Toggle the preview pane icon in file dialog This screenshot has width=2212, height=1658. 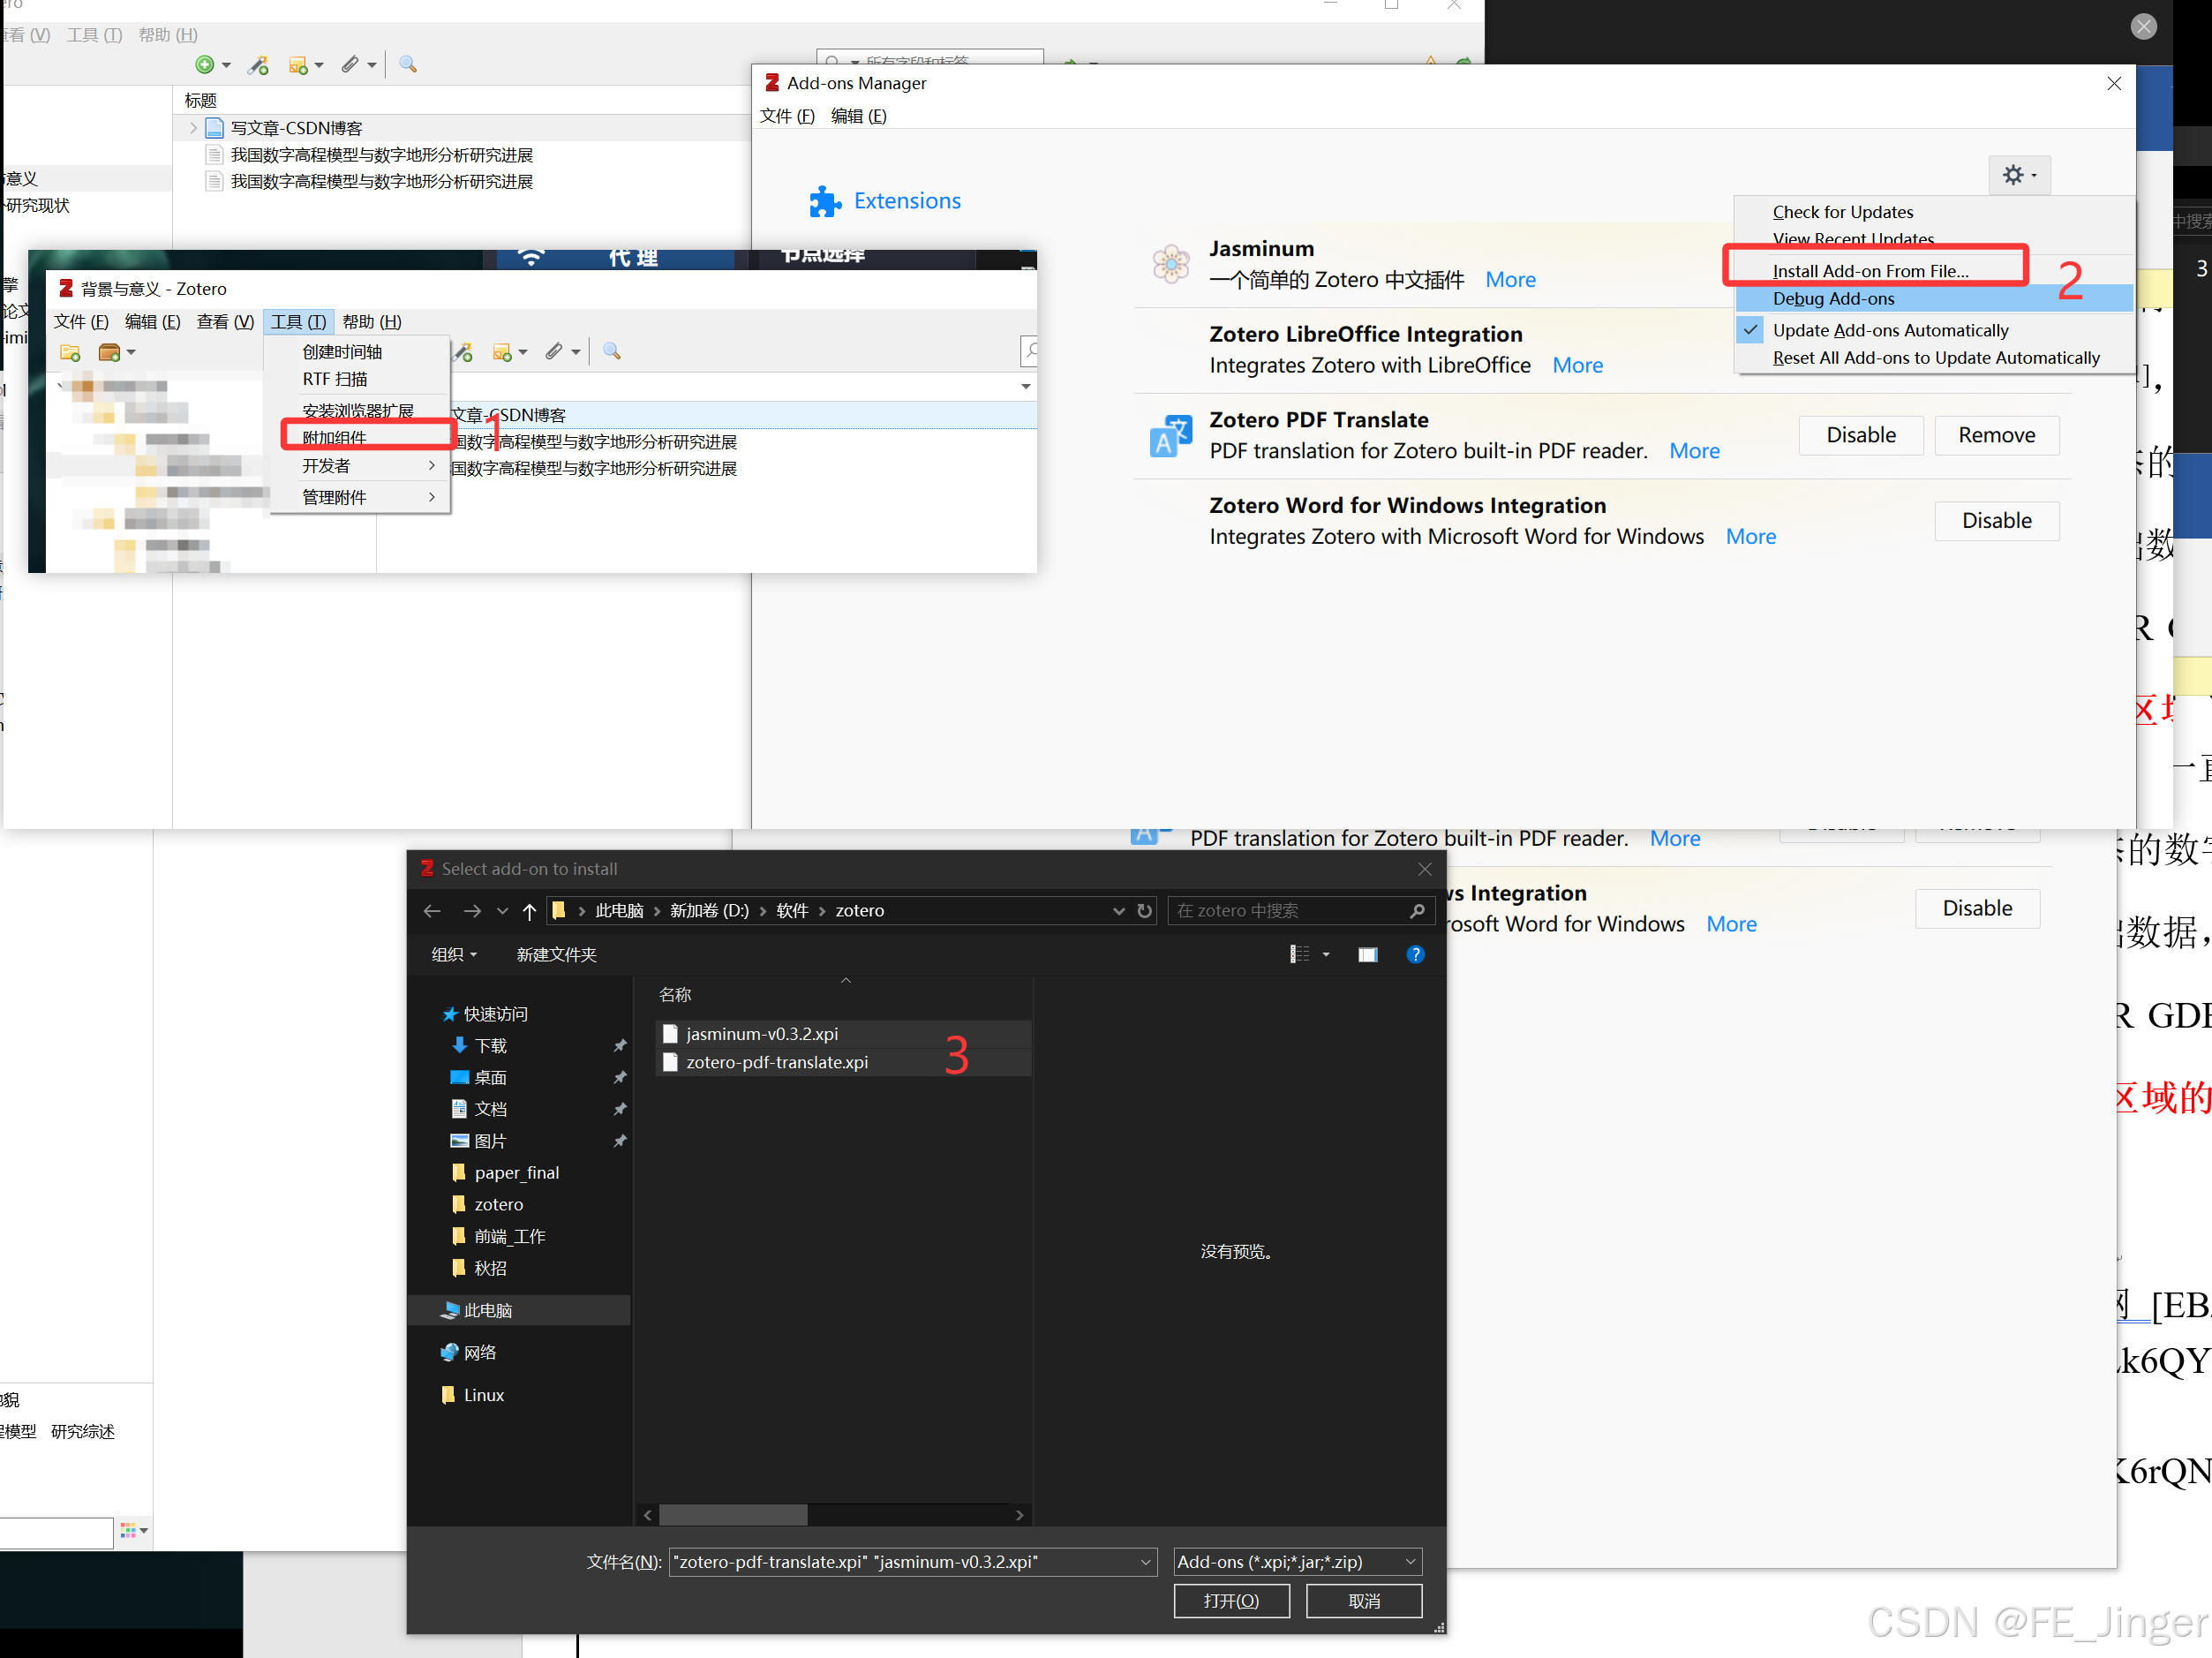tap(1367, 954)
